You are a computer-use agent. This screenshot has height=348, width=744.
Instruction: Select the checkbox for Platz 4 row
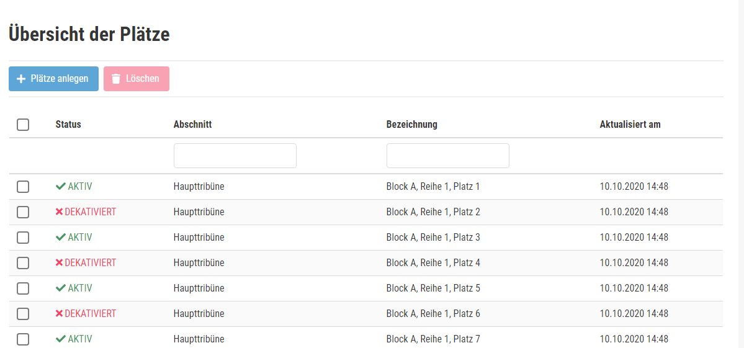click(23, 263)
